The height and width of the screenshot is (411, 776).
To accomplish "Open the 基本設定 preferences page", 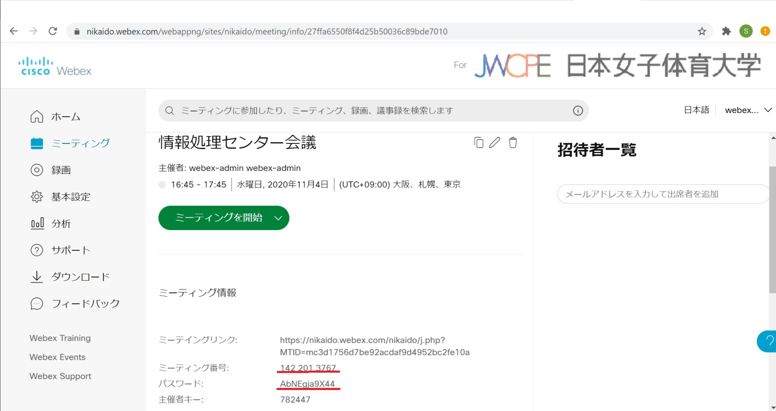I will (x=70, y=197).
